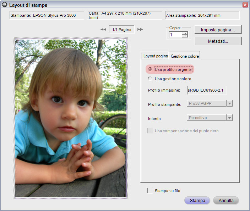The image size is (250, 211).
Task: Close the Layout di stampa dialog
Action: click(245, 5)
